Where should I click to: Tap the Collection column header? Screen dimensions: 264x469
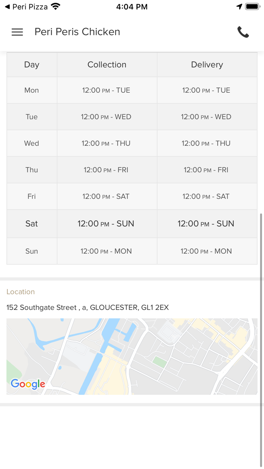[x=107, y=65]
